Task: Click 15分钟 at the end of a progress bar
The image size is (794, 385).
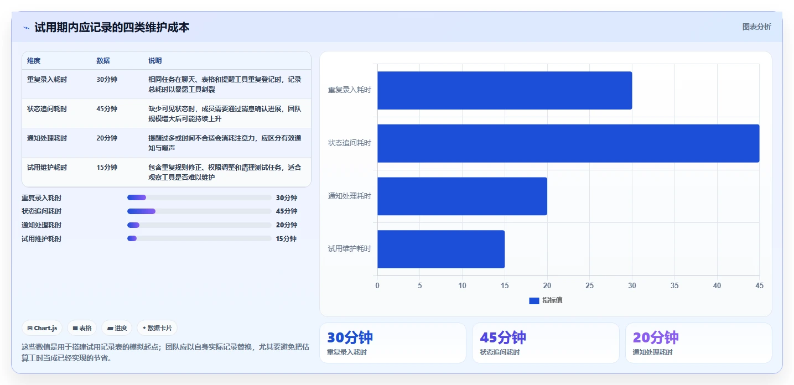Action: [x=286, y=239]
